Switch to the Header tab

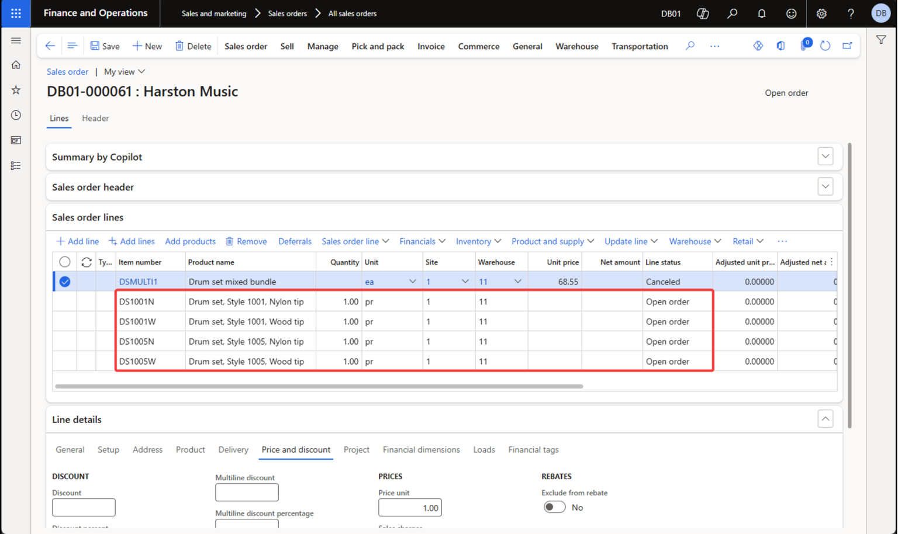click(x=95, y=118)
